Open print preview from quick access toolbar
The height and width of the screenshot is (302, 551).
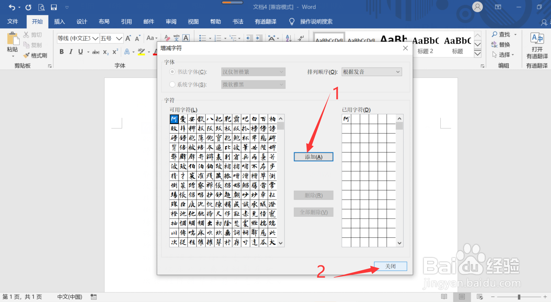pyautogui.click(x=41, y=7)
